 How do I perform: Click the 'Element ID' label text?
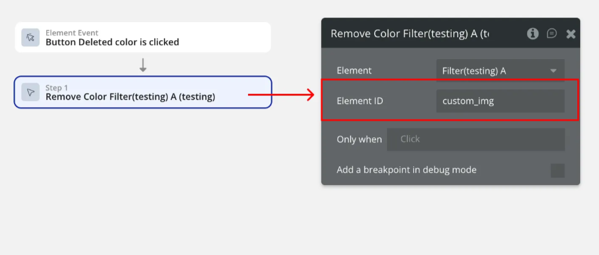(360, 101)
